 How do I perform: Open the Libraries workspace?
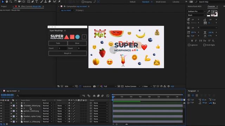coord(176,2)
